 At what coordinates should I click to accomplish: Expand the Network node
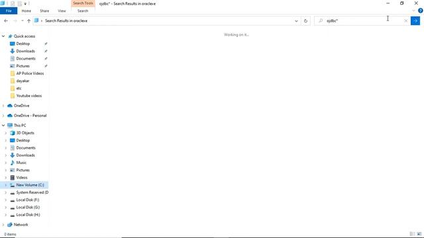(3, 225)
